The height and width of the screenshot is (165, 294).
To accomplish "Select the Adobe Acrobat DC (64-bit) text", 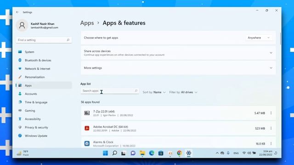I will [111, 126].
